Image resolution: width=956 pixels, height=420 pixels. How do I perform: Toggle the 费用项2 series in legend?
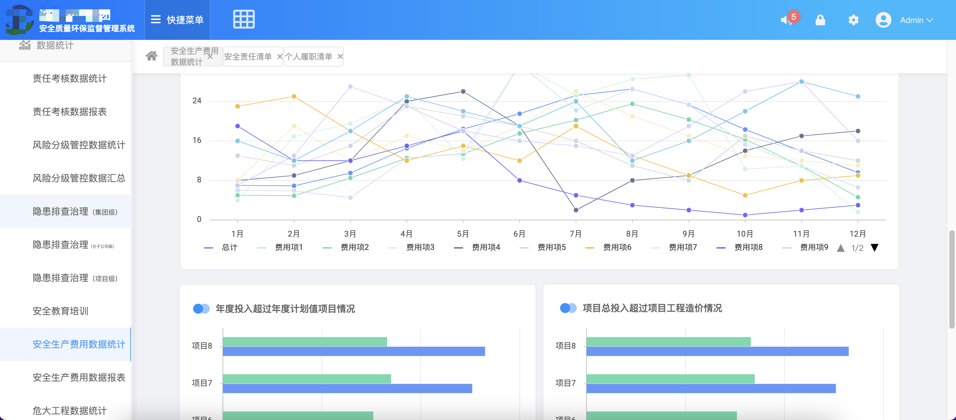point(346,248)
